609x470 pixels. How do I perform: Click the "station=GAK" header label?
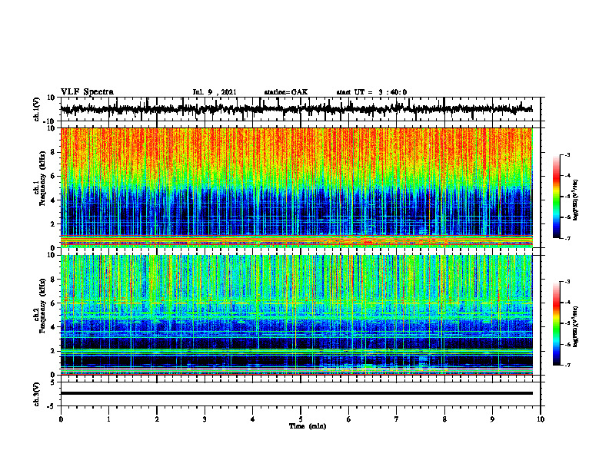coord(286,92)
